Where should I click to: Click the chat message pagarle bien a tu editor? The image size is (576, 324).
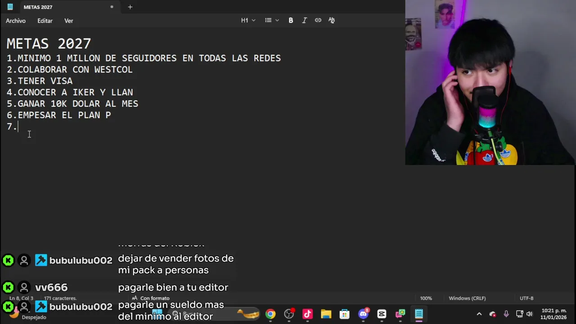[x=173, y=288]
